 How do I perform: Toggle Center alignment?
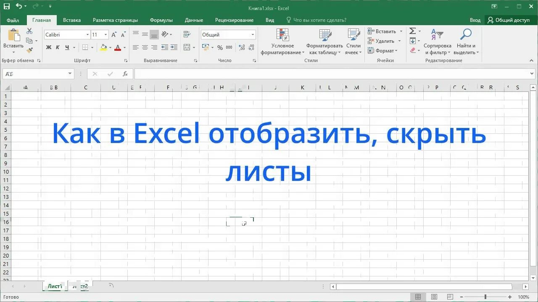point(145,47)
